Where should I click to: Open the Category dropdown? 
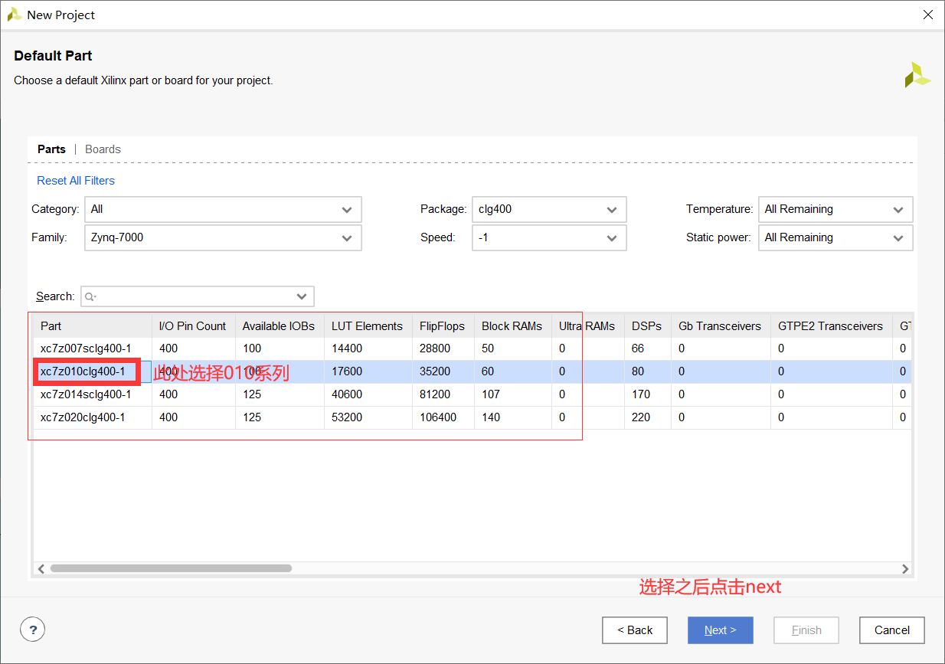[223, 209]
